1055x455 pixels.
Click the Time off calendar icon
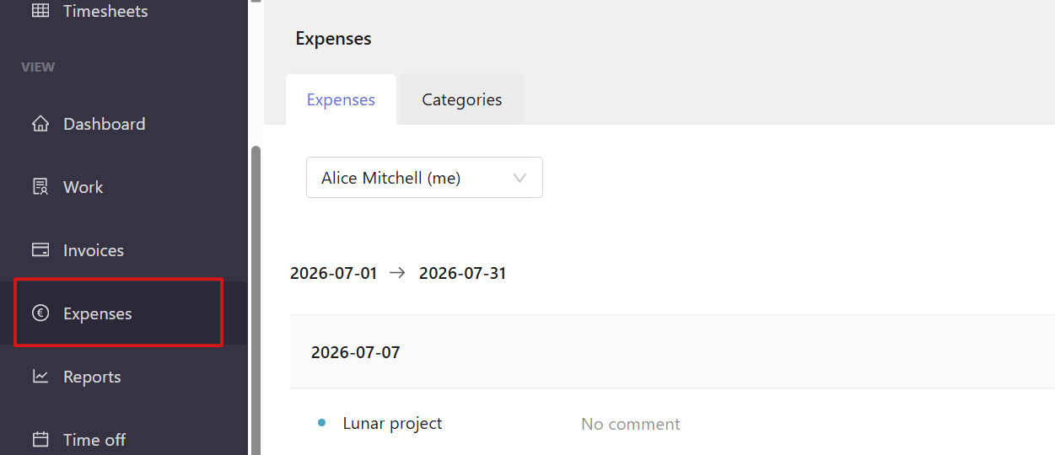point(40,440)
